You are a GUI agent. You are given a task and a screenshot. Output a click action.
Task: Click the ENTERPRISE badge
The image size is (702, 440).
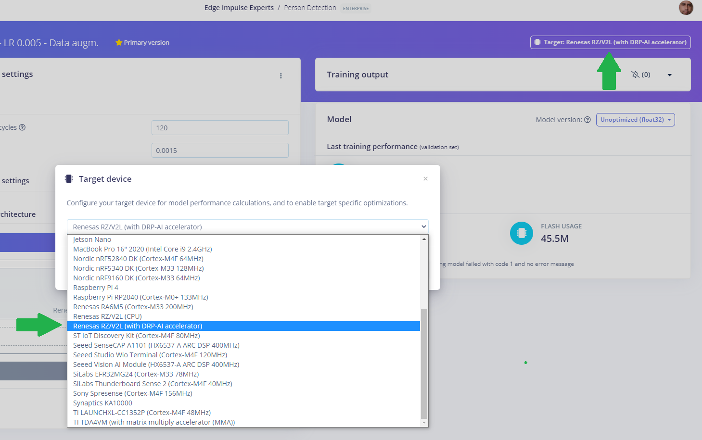356,8
